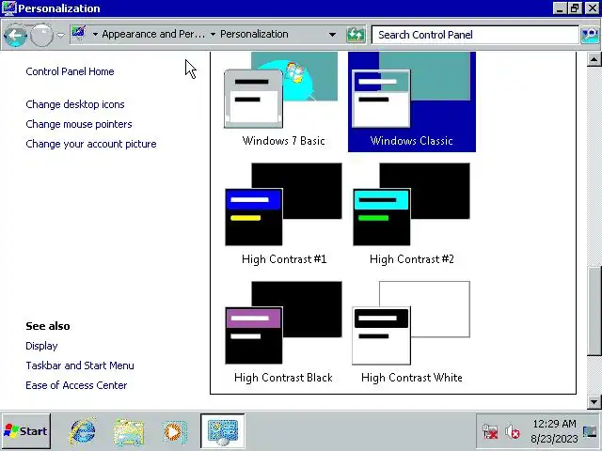Open Control Panel Home link
Image resolution: width=602 pixels, height=451 pixels.
pyautogui.click(x=70, y=71)
